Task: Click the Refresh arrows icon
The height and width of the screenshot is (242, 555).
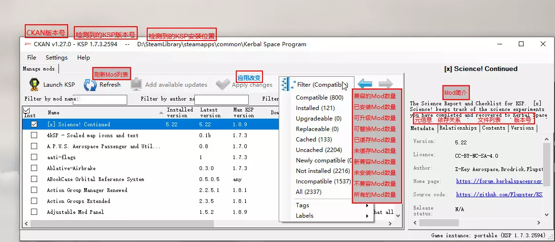Action: click(x=90, y=85)
